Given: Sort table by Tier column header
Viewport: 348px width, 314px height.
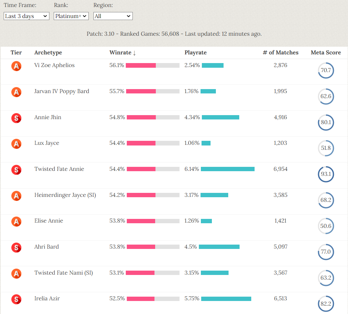Looking at the screenshot, I should click(x=16, y=53).
